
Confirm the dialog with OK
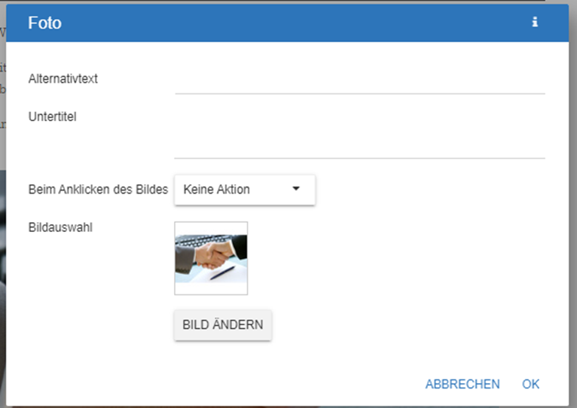(x=530, y=384)
